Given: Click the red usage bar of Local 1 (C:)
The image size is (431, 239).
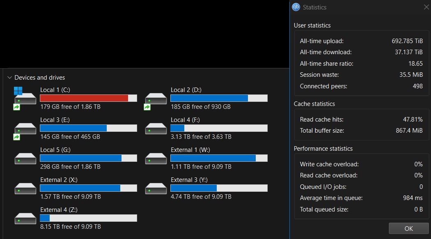Looking at the screenshot, I should 88,98.
